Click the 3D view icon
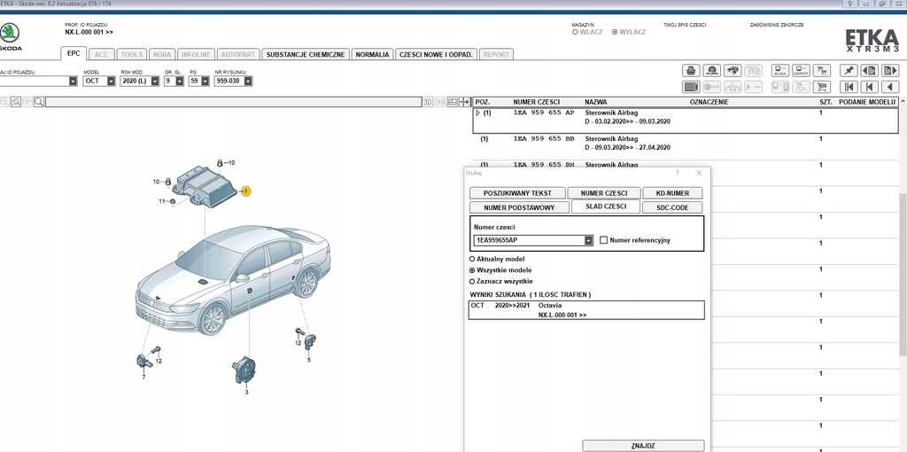Viewport: 907px width, 452px height. pyautogui.click(x=427, y=102)
